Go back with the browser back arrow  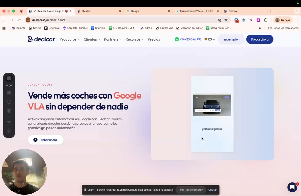pyautogui.click(x=4, y=20)
